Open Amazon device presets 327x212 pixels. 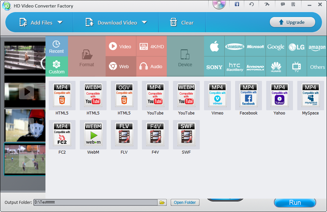317,46
